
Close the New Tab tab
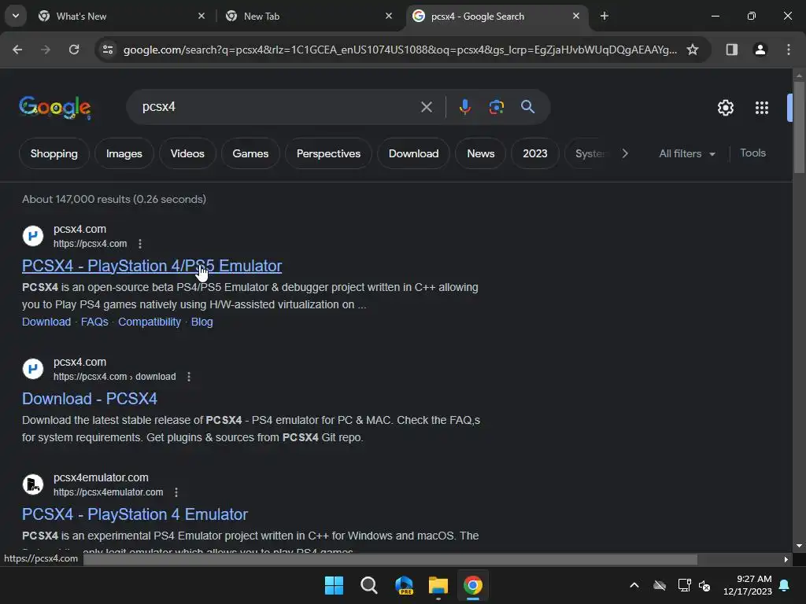click(389, 17)
